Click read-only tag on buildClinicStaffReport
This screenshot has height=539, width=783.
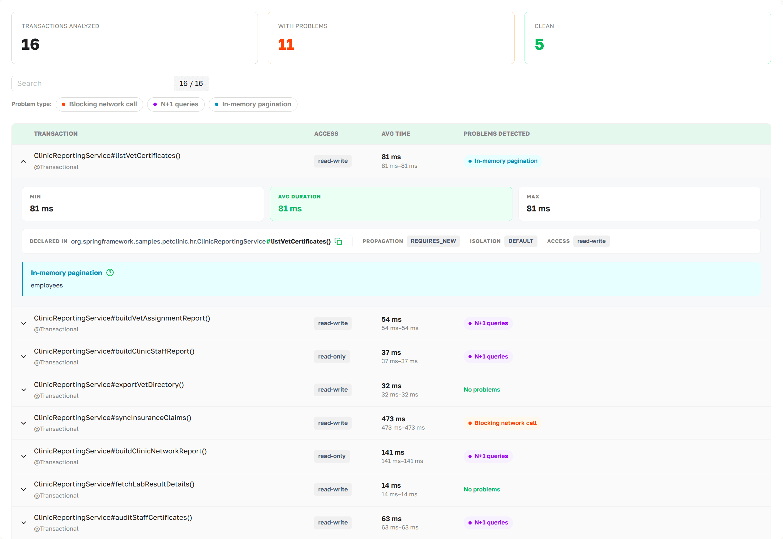(x=332, y=357)
